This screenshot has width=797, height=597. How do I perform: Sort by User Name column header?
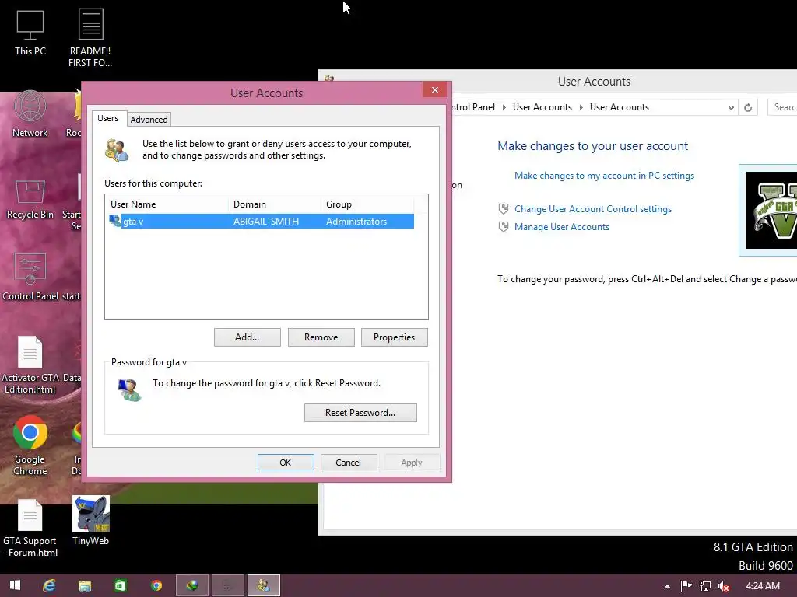168,204
